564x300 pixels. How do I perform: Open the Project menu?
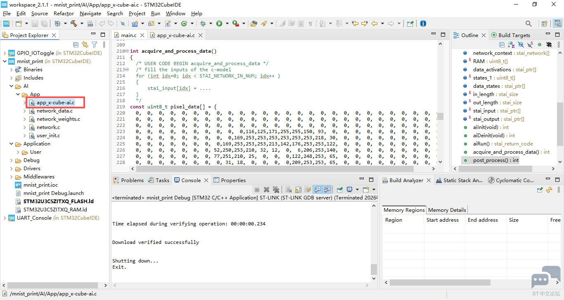click(137, 13)
